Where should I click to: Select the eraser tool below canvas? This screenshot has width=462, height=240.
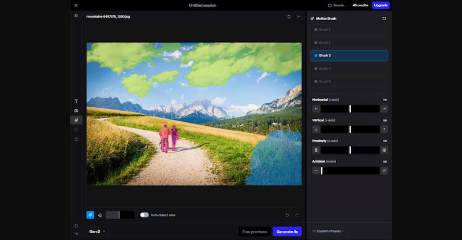(99, 215)
